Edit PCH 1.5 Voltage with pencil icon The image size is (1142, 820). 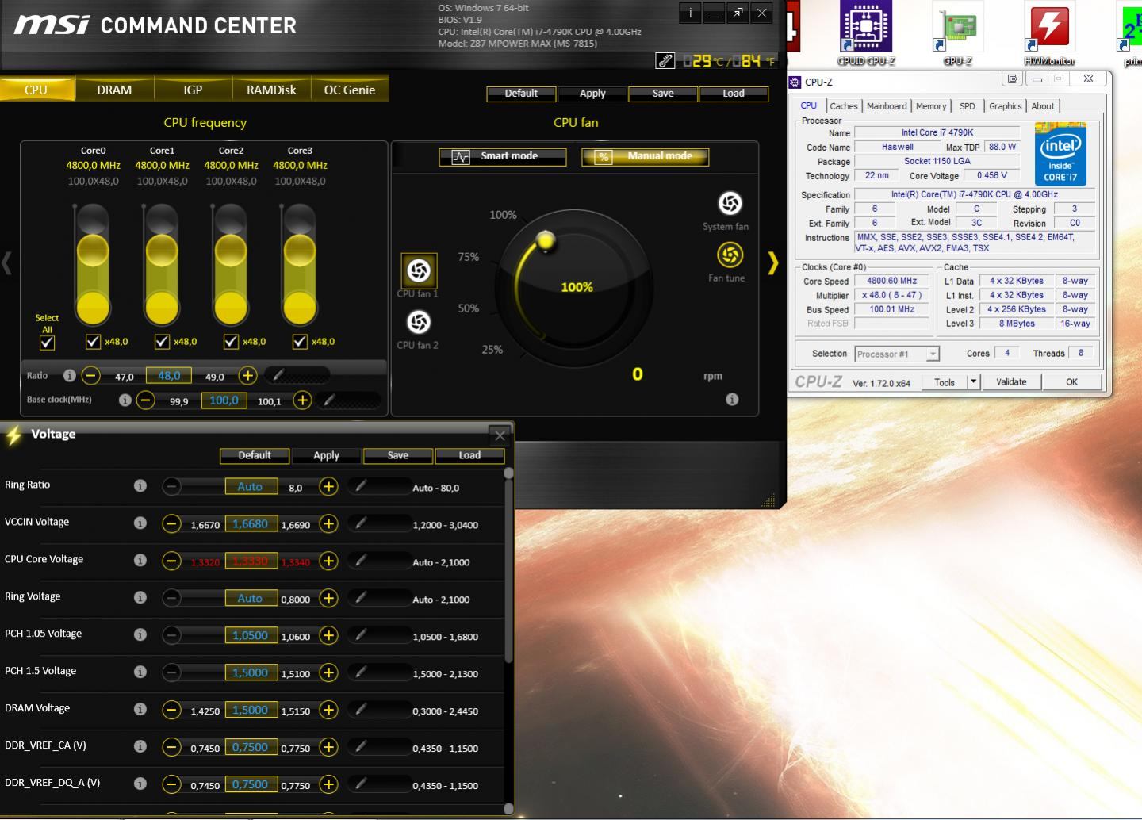(x=361, y=672)
